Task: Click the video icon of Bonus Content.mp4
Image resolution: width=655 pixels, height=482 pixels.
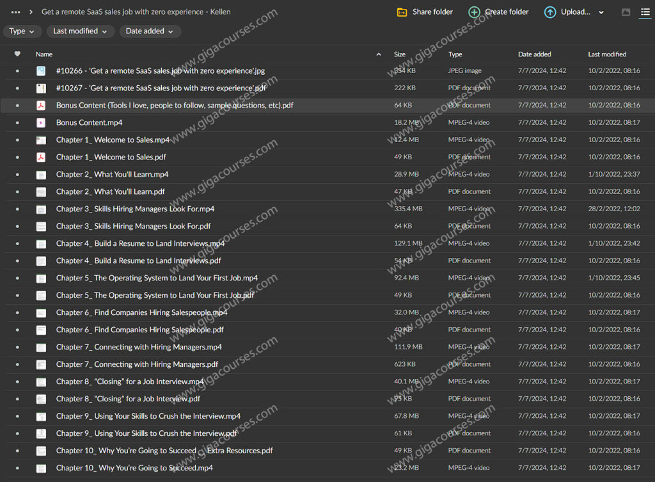Action: click(x=41, y=123)
